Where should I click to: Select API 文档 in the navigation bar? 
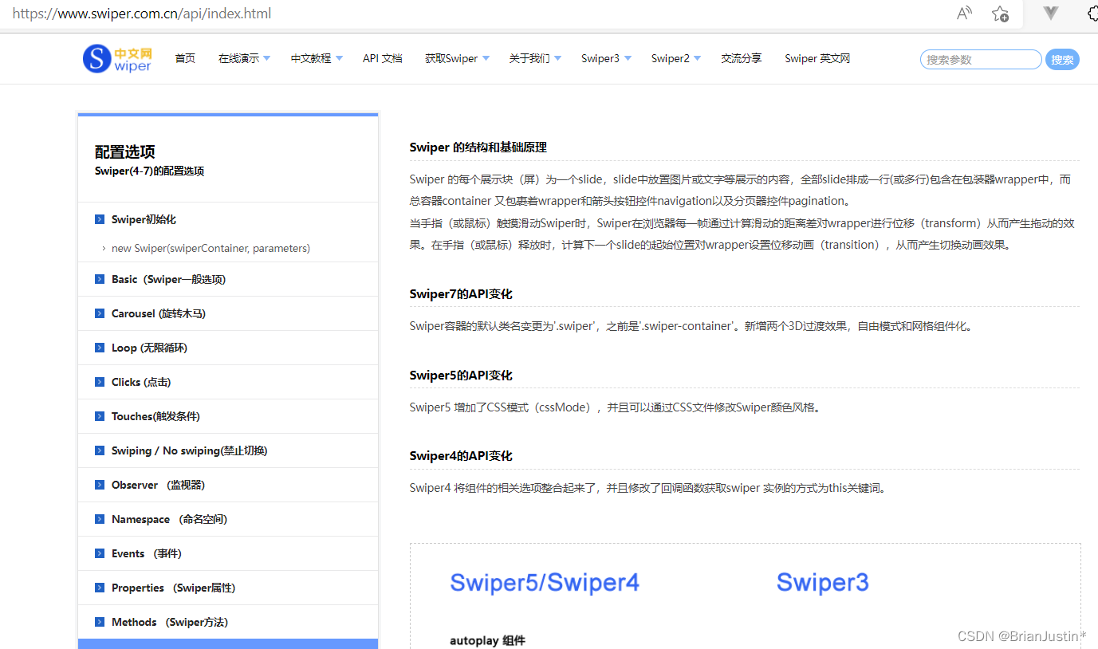coord(382,58)
